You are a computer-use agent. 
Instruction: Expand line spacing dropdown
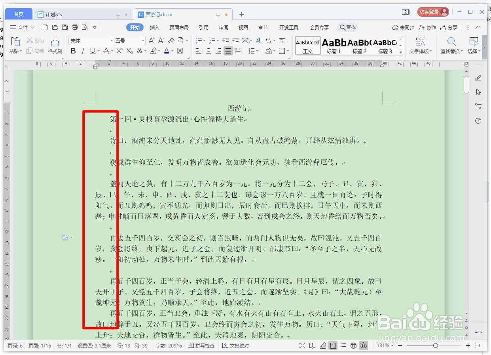257,51
